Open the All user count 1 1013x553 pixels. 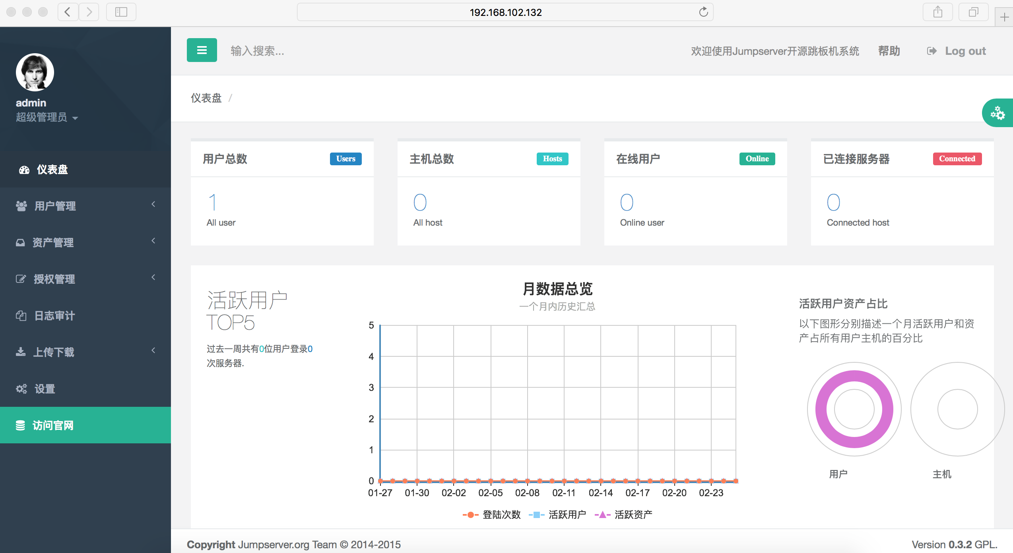(x=213, y=202)
